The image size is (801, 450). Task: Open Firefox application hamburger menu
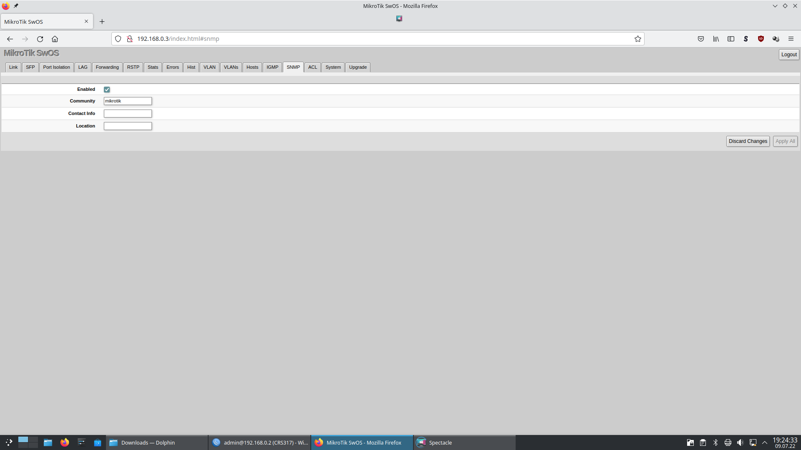[791, 39]
